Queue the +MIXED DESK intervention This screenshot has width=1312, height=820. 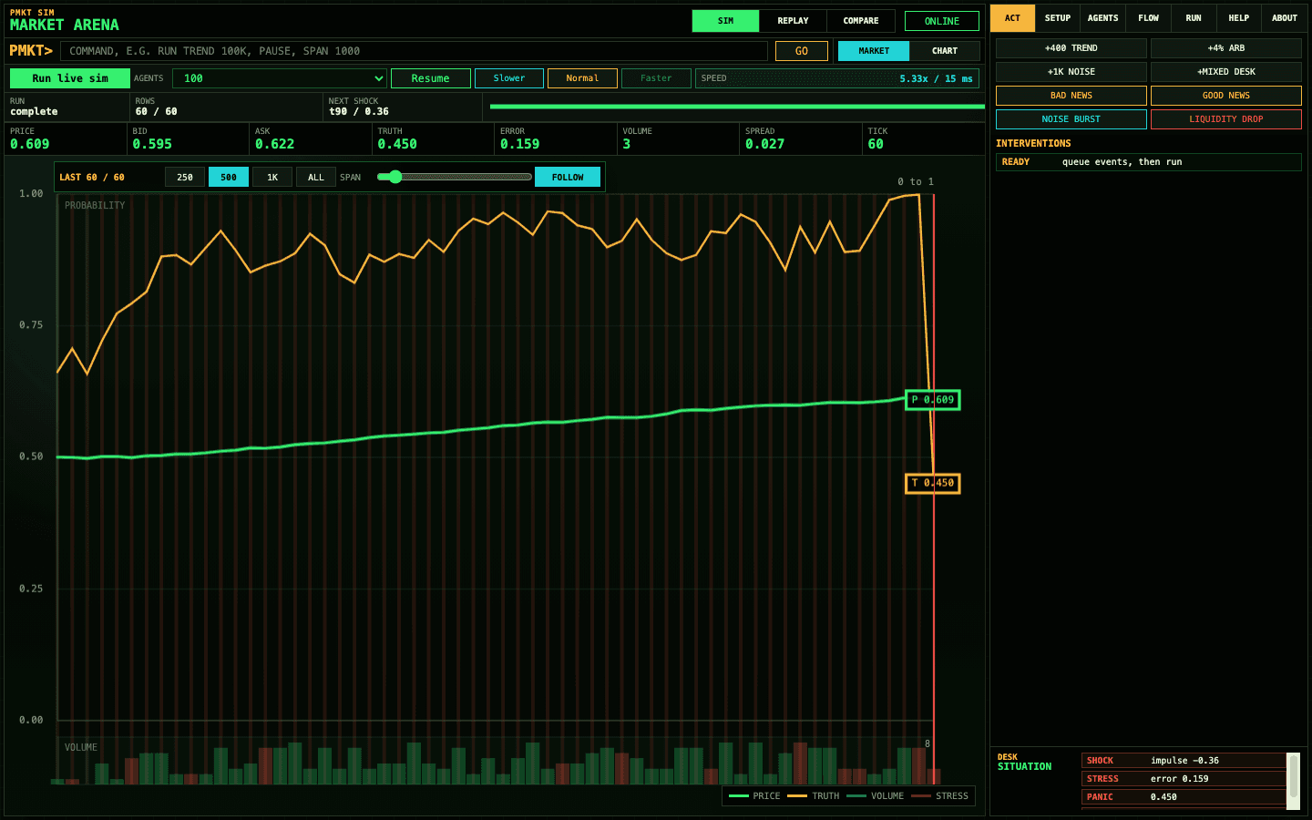pos(1226,72)
